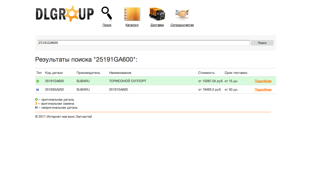The height and width of the screenshot is (170, 321).
Task: Follow the "Каталоги" link
Action: (132, 25)
